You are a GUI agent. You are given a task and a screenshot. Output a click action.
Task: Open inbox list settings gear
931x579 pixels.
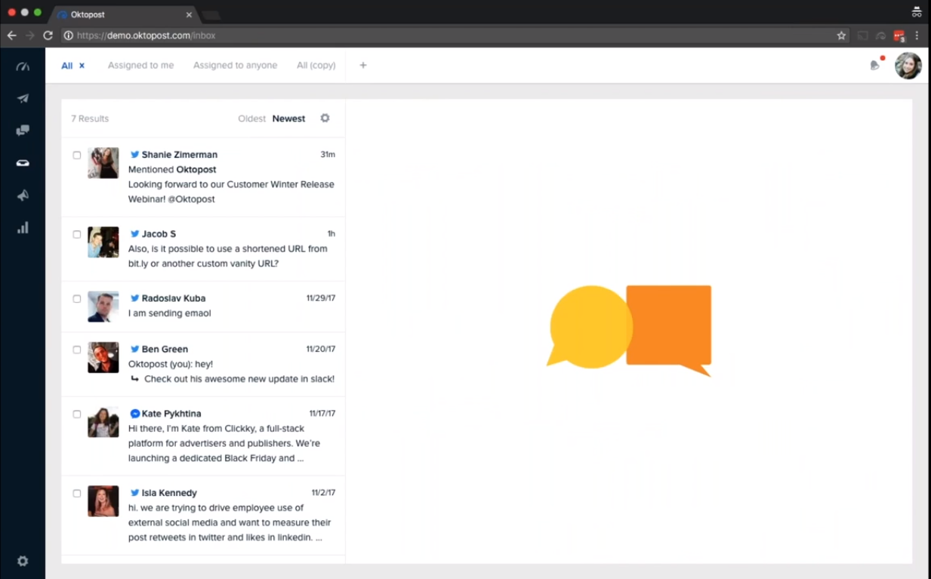click(325, 119)
